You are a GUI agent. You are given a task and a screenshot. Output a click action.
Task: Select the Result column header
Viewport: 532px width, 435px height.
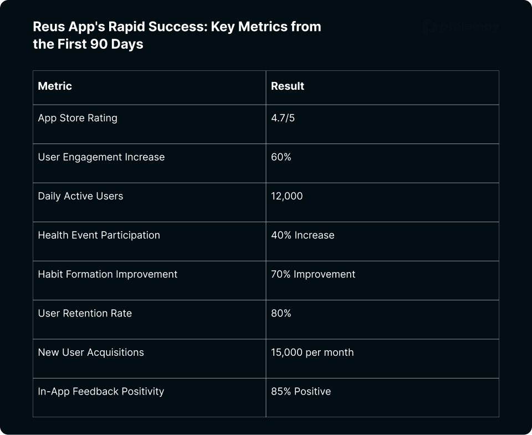288,86
